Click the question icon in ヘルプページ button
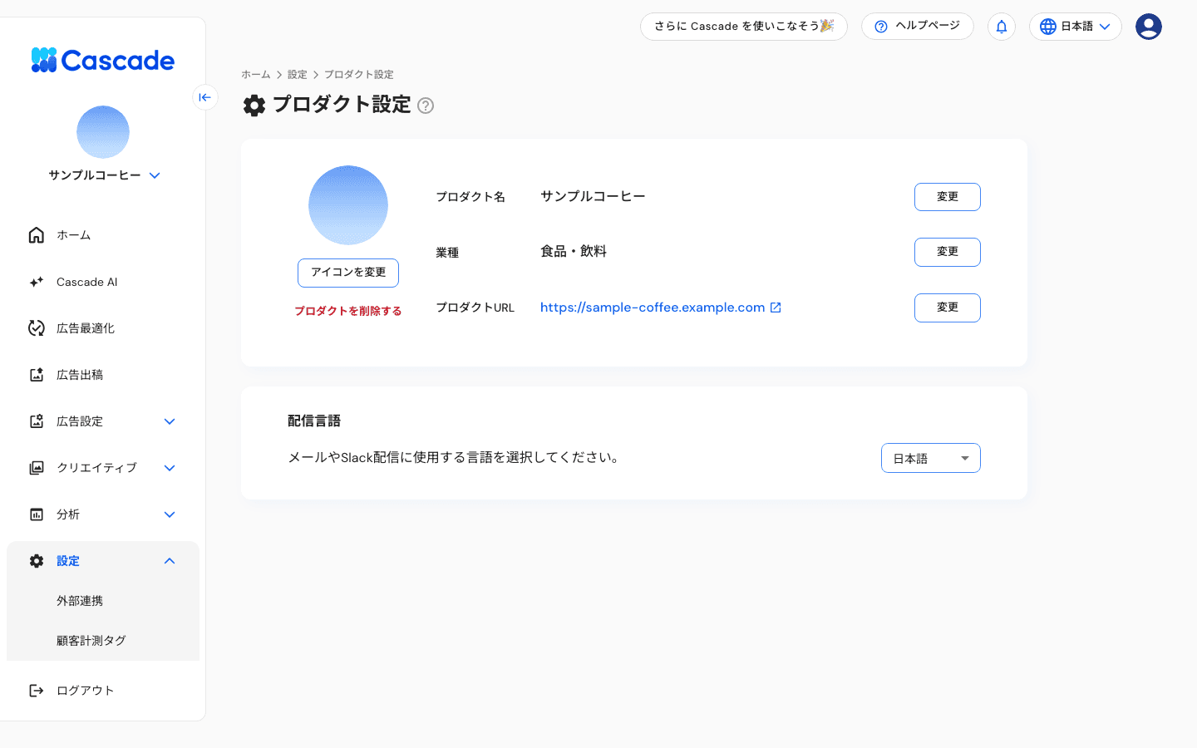The width and height of the screenshot is (1197, 748). click(x=881, y=27)
